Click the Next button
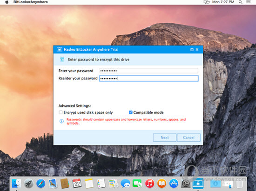 pyautogui.click(x=165, y=138)
